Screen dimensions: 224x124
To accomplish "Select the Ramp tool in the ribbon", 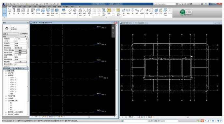I will point(70,11).
